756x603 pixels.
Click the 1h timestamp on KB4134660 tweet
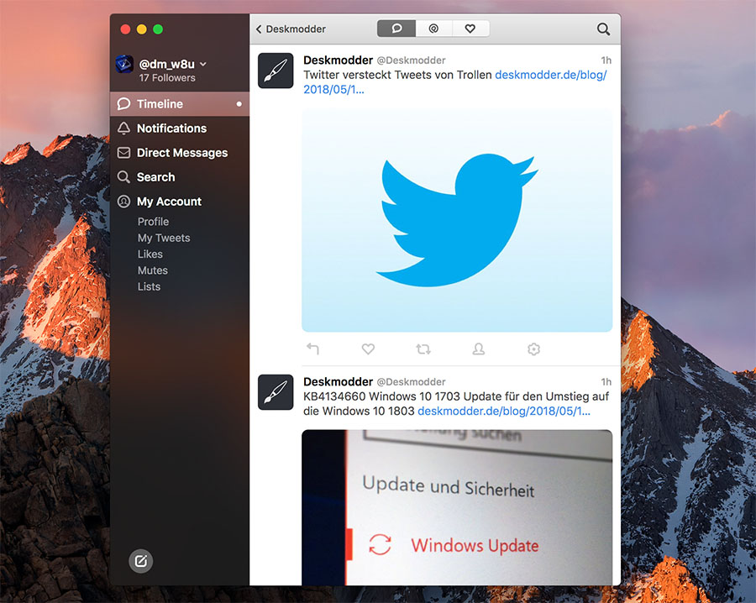pyautogui.click(x=606, y=382)
